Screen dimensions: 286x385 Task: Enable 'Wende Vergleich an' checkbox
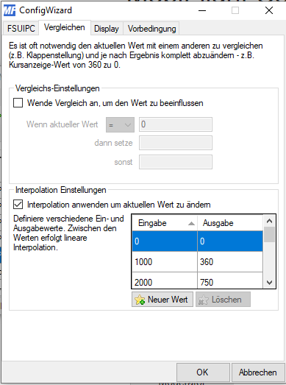(x=18, y=103)
